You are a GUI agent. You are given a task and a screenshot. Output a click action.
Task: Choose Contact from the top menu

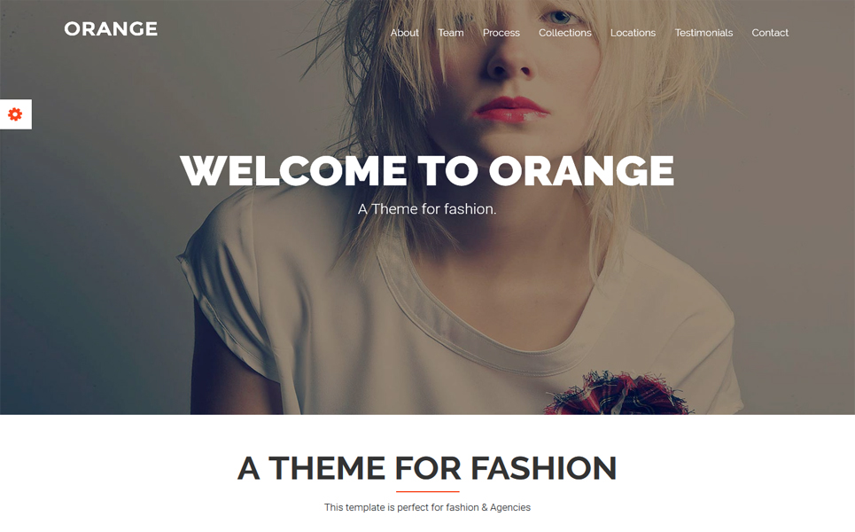(770, 33)
